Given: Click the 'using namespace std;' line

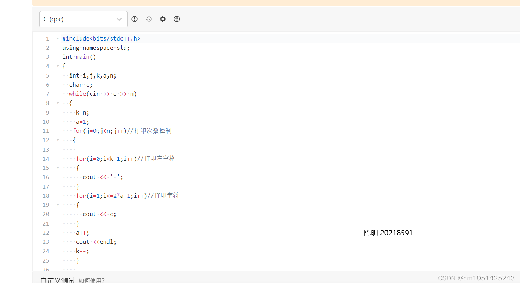Looking at the screenshot, I should click(96, 48).
